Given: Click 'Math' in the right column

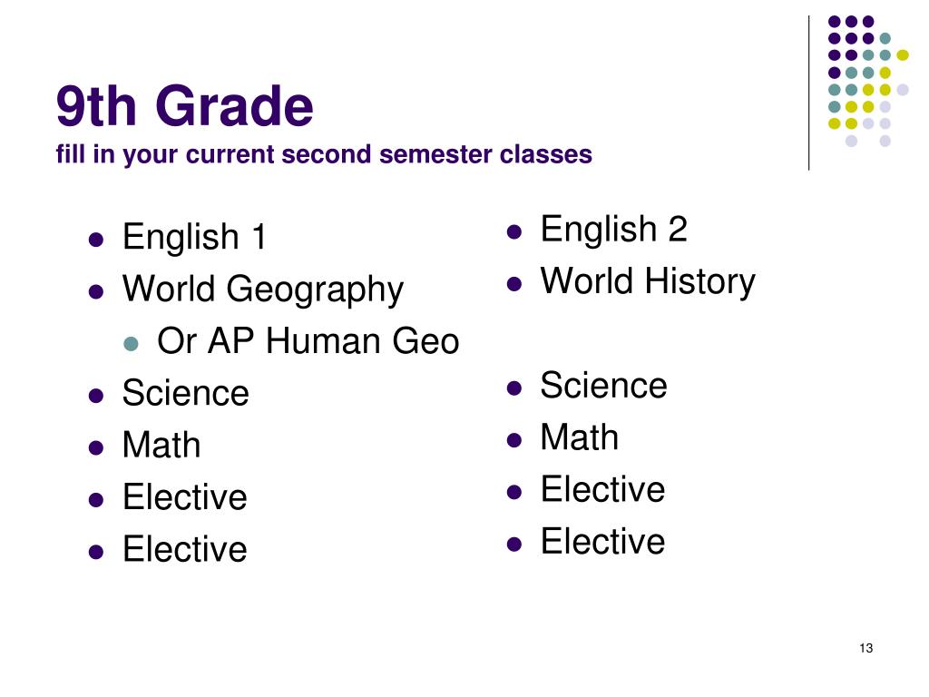Looking at the screenshot, I should click(580, 437).
